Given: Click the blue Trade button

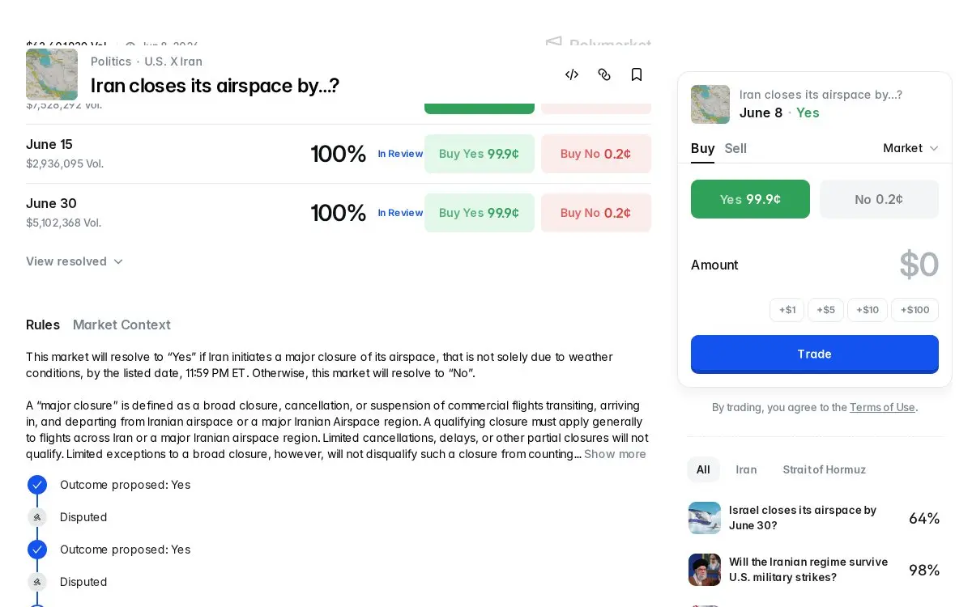Looking at the screenshot, I should [815, 354].
